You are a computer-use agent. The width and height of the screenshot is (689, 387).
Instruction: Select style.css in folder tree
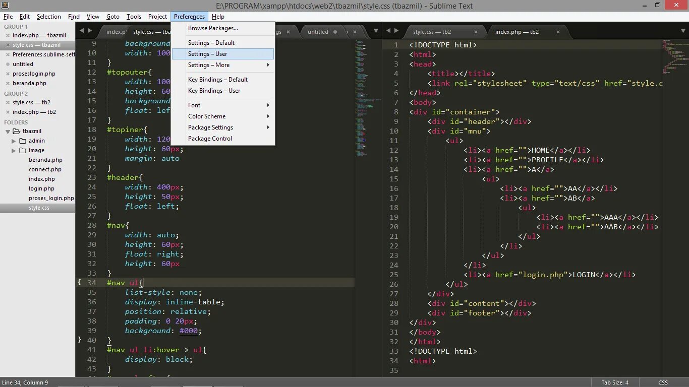click(x=39, y=208)
